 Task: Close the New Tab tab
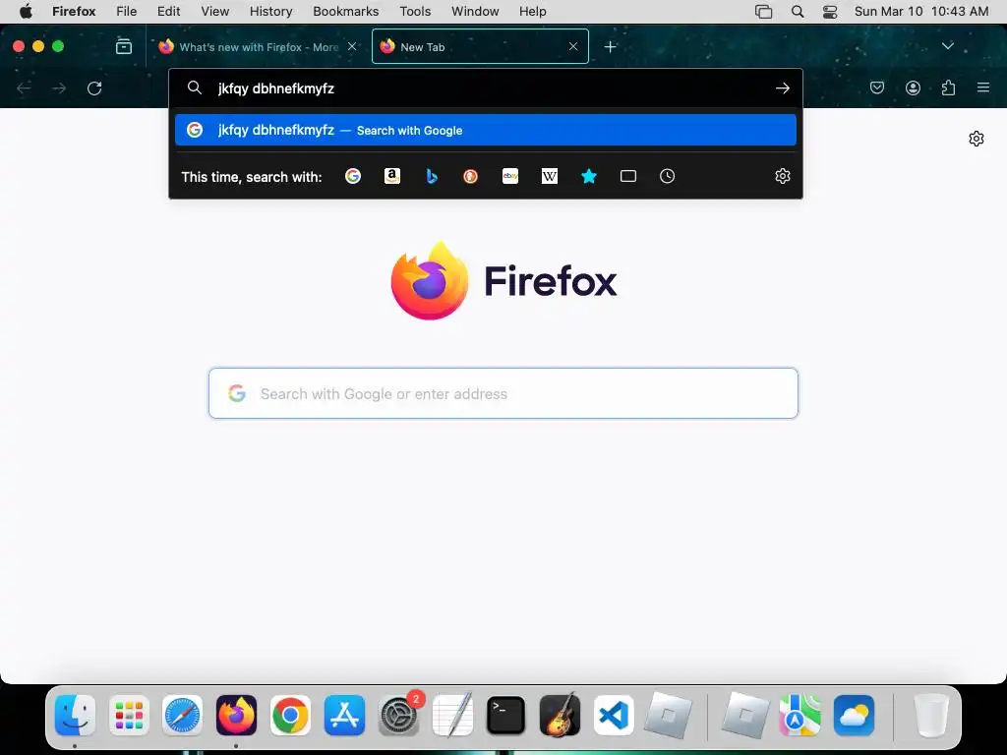tap(573, 46)
